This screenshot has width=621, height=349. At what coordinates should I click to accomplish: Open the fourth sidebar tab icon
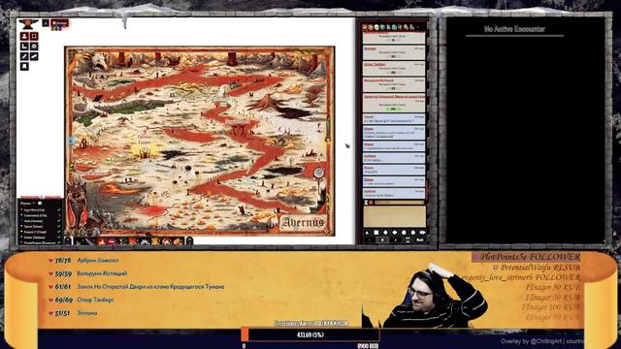(382, 27)
